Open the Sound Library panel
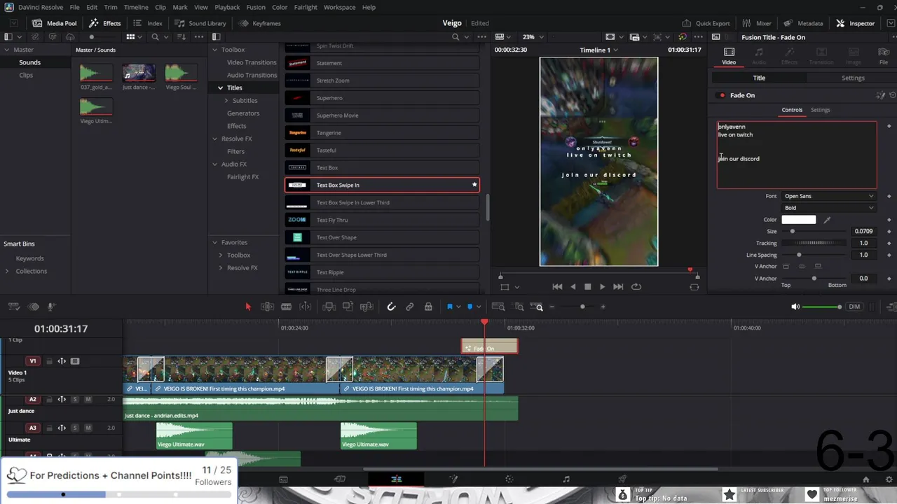This screenshot has width=897, height=504. [x=200, y=23]
